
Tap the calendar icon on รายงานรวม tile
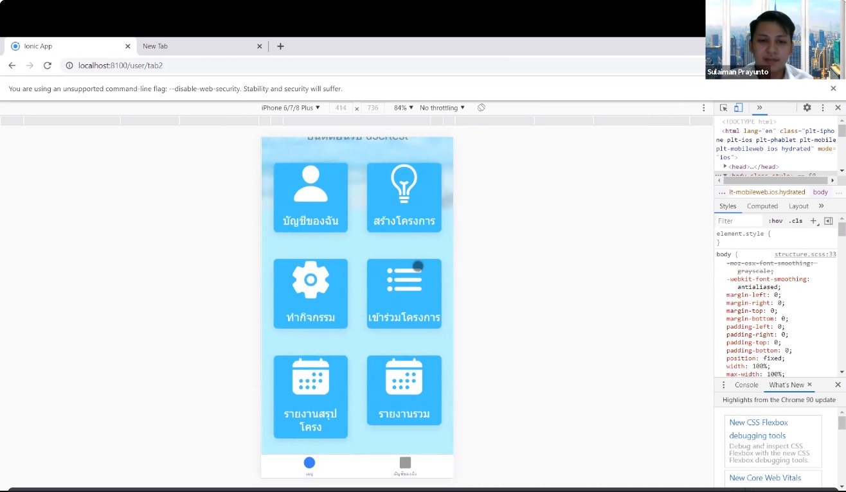click(x=404, y=376)
